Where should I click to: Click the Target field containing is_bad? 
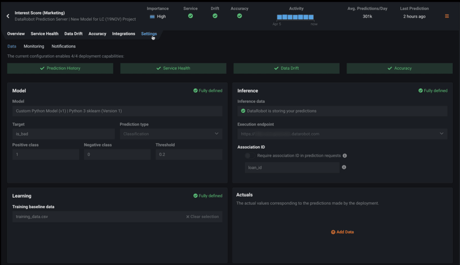tap(63, 134)
